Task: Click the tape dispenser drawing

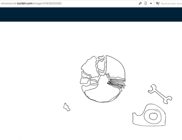Action: (149, 115)
